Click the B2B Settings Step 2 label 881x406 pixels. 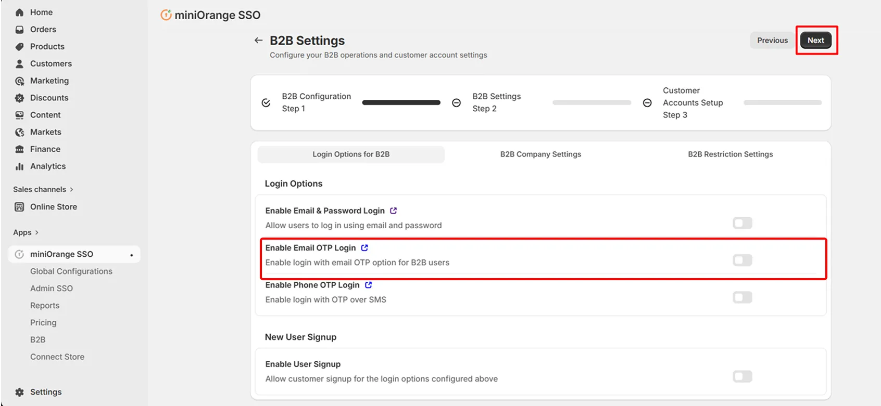coord(497,102)
